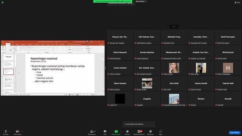Screen dimensions: 242x136
Task: Open the View Options dropdown
Action: [141, 2]
